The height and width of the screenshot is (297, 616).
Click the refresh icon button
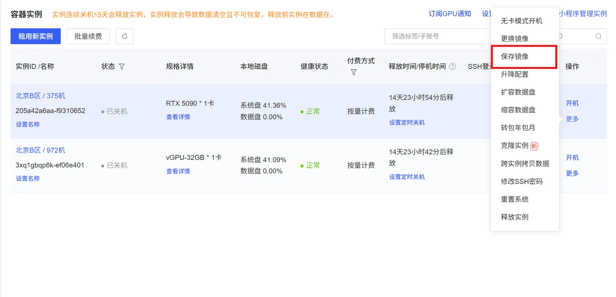(x=124, y=36)
